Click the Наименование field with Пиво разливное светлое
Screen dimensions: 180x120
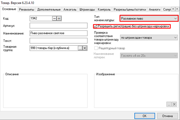[58, 33]
